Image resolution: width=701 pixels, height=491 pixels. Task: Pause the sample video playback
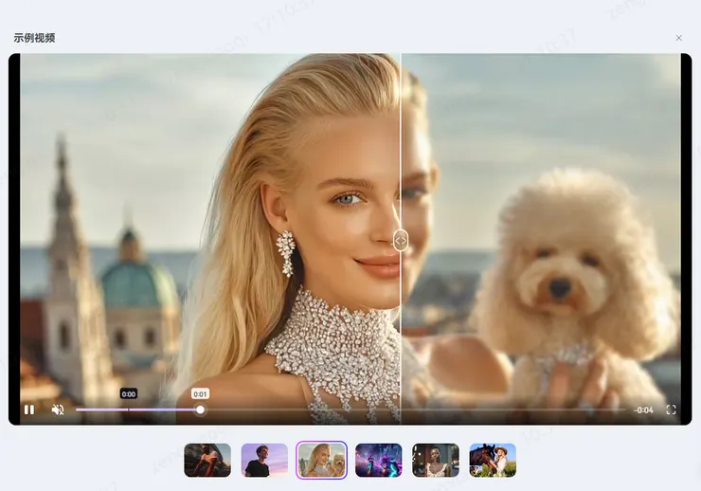click(29, 409)
